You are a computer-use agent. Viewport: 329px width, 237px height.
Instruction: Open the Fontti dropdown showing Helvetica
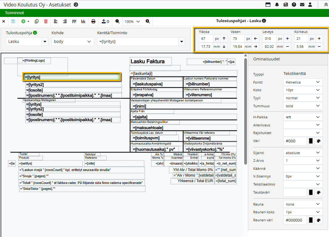[303, 82]
